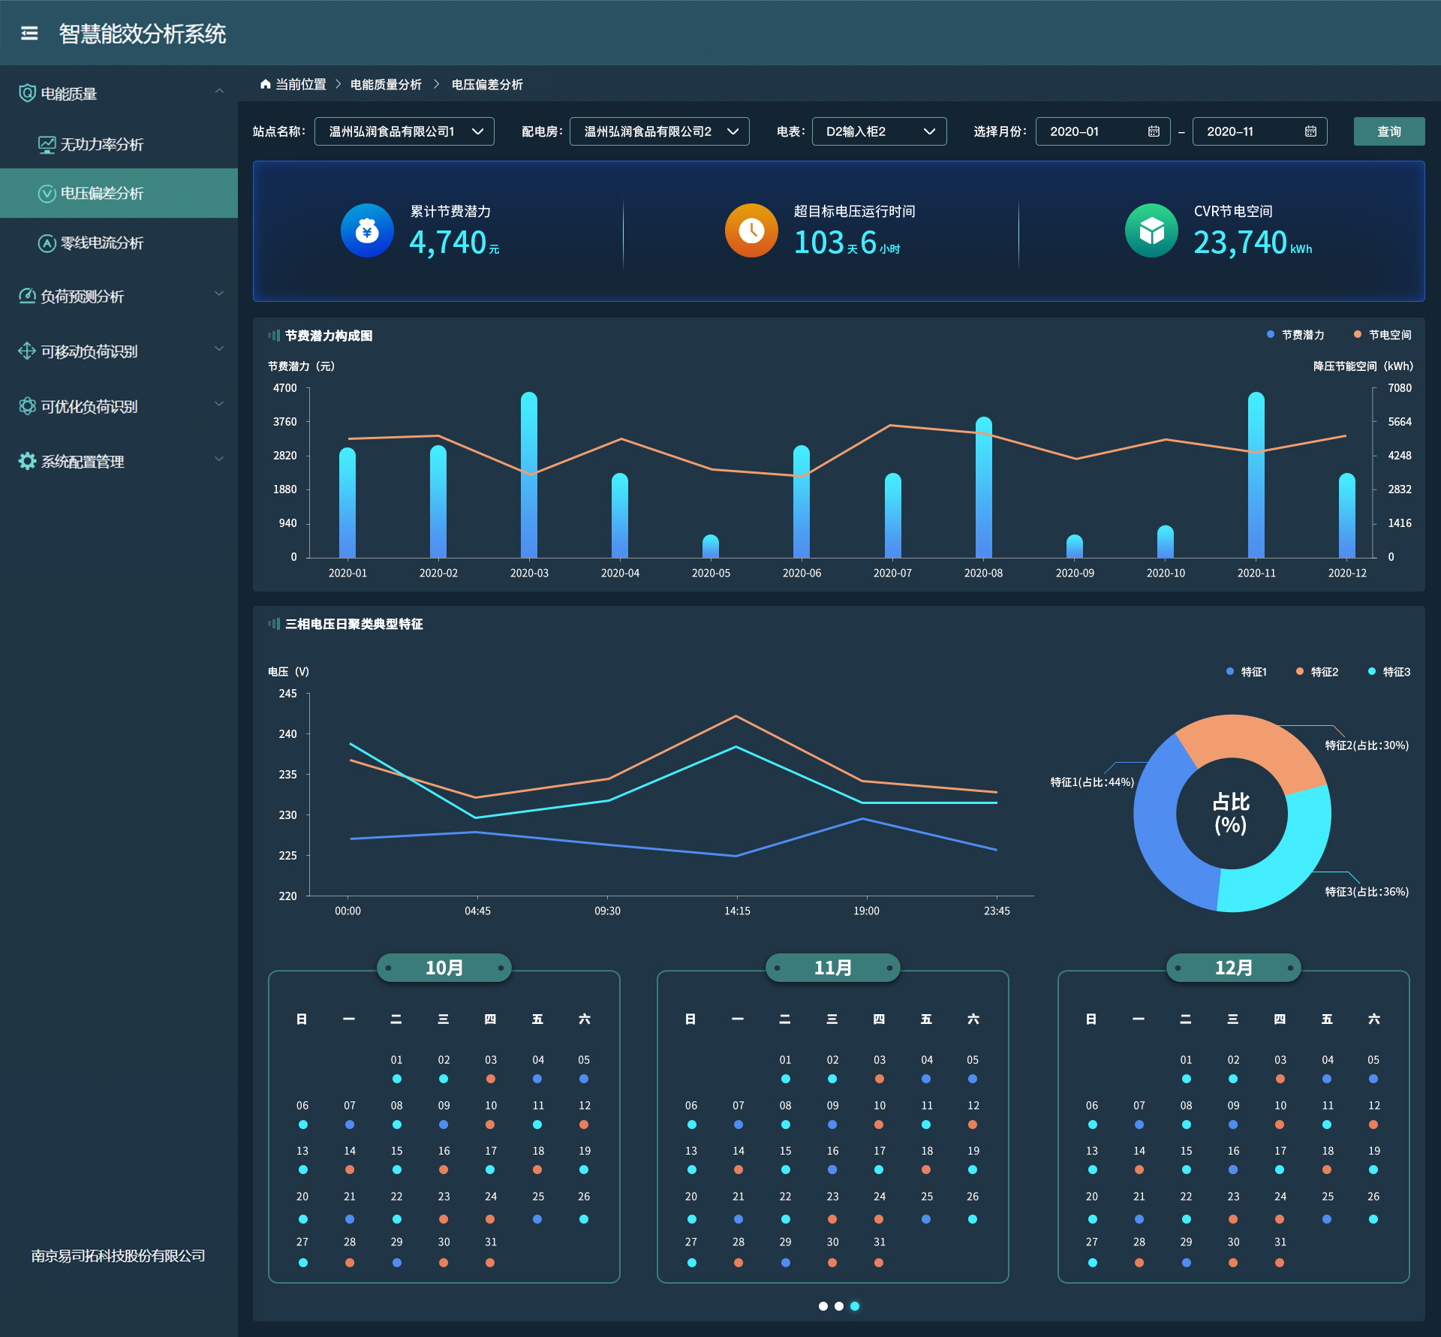
Task: Click the 无功功率分析 chart icon
Action: coord(47,144)
